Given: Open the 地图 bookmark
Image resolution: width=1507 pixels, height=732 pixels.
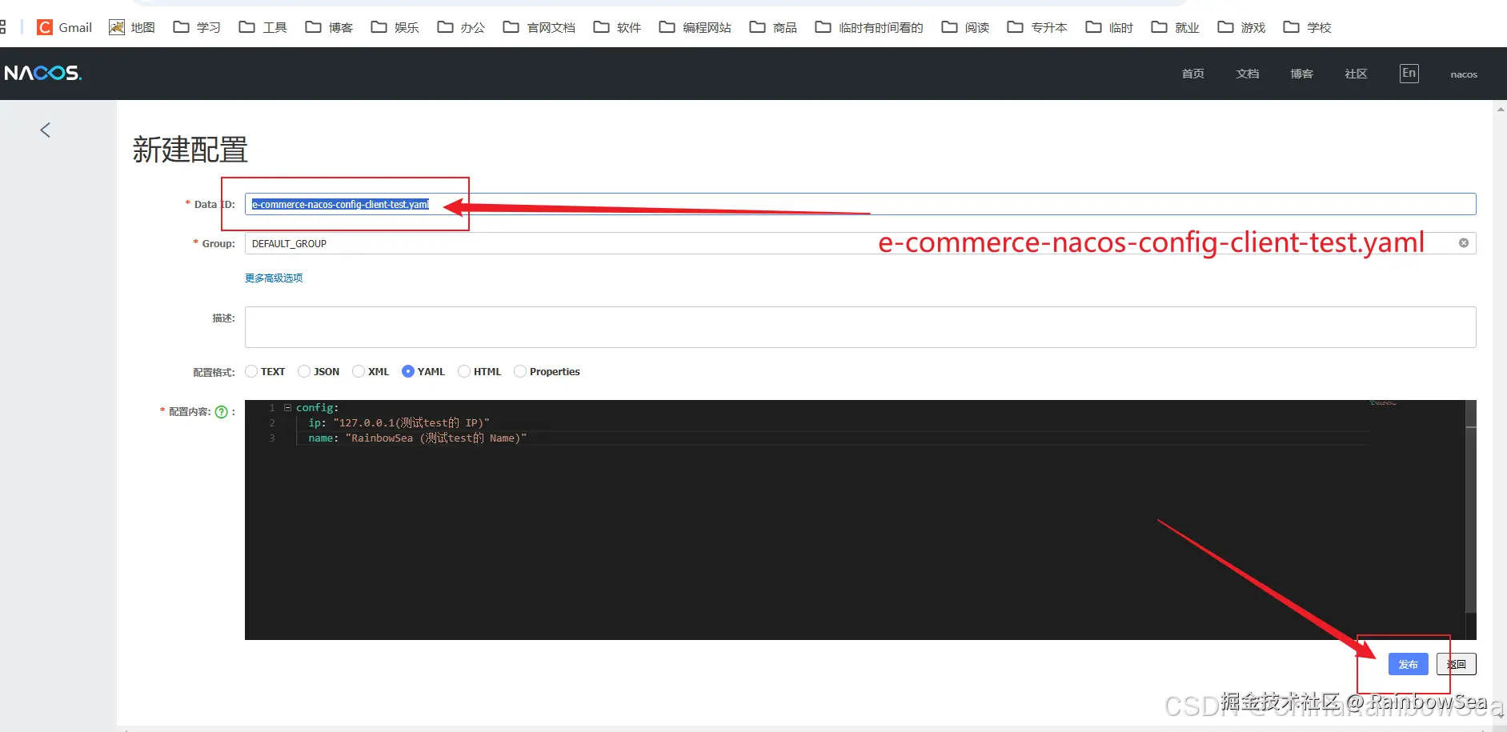Looking at the screenshot, I should (132, 27).
